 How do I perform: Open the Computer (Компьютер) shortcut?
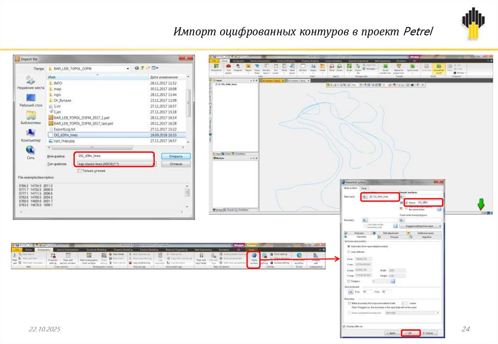point(31,135)
